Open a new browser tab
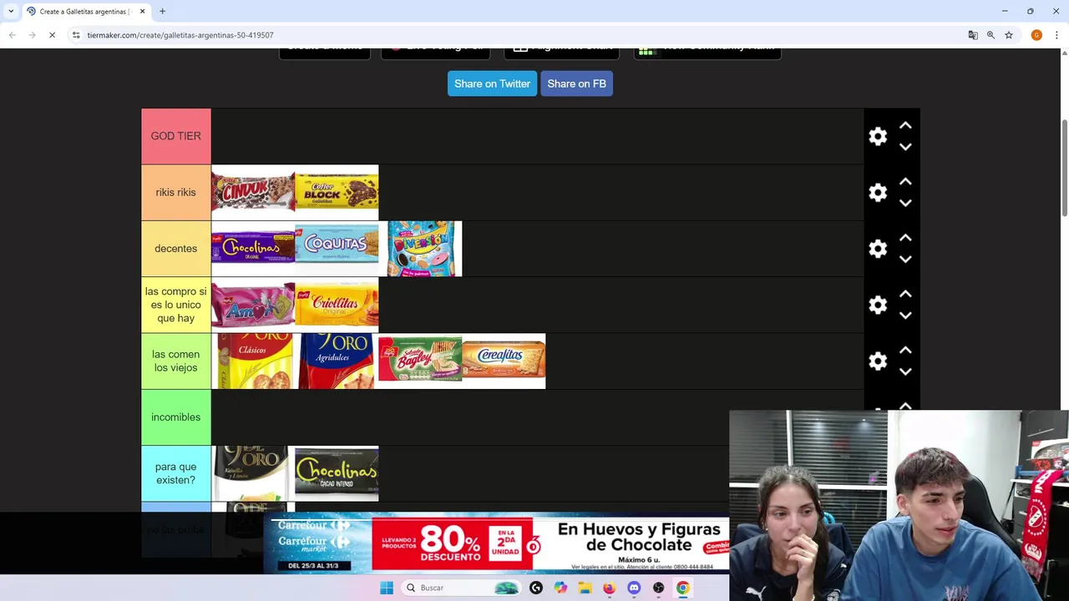The image size is (1069, 601). [x=162, y=11]
